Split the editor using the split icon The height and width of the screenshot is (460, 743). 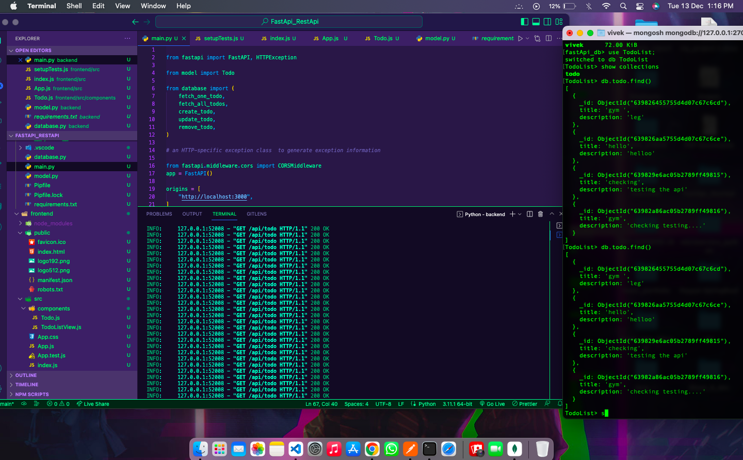[x=548, y=38]
